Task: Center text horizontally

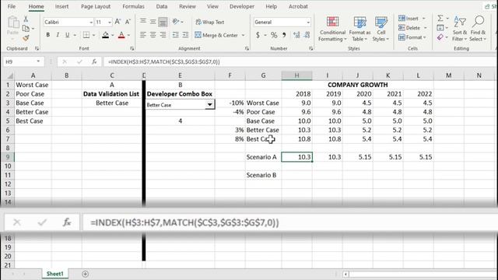Action: click(153, 35)
